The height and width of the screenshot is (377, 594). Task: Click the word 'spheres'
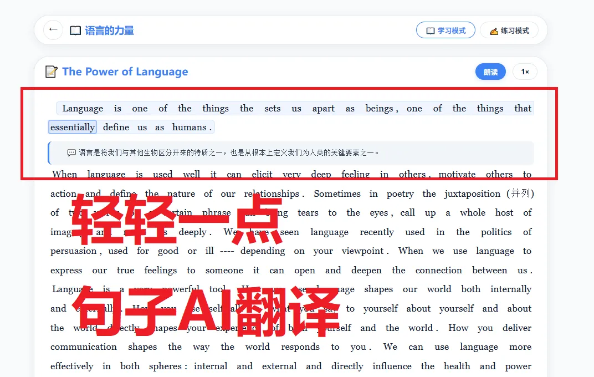(x=165, y=366)
